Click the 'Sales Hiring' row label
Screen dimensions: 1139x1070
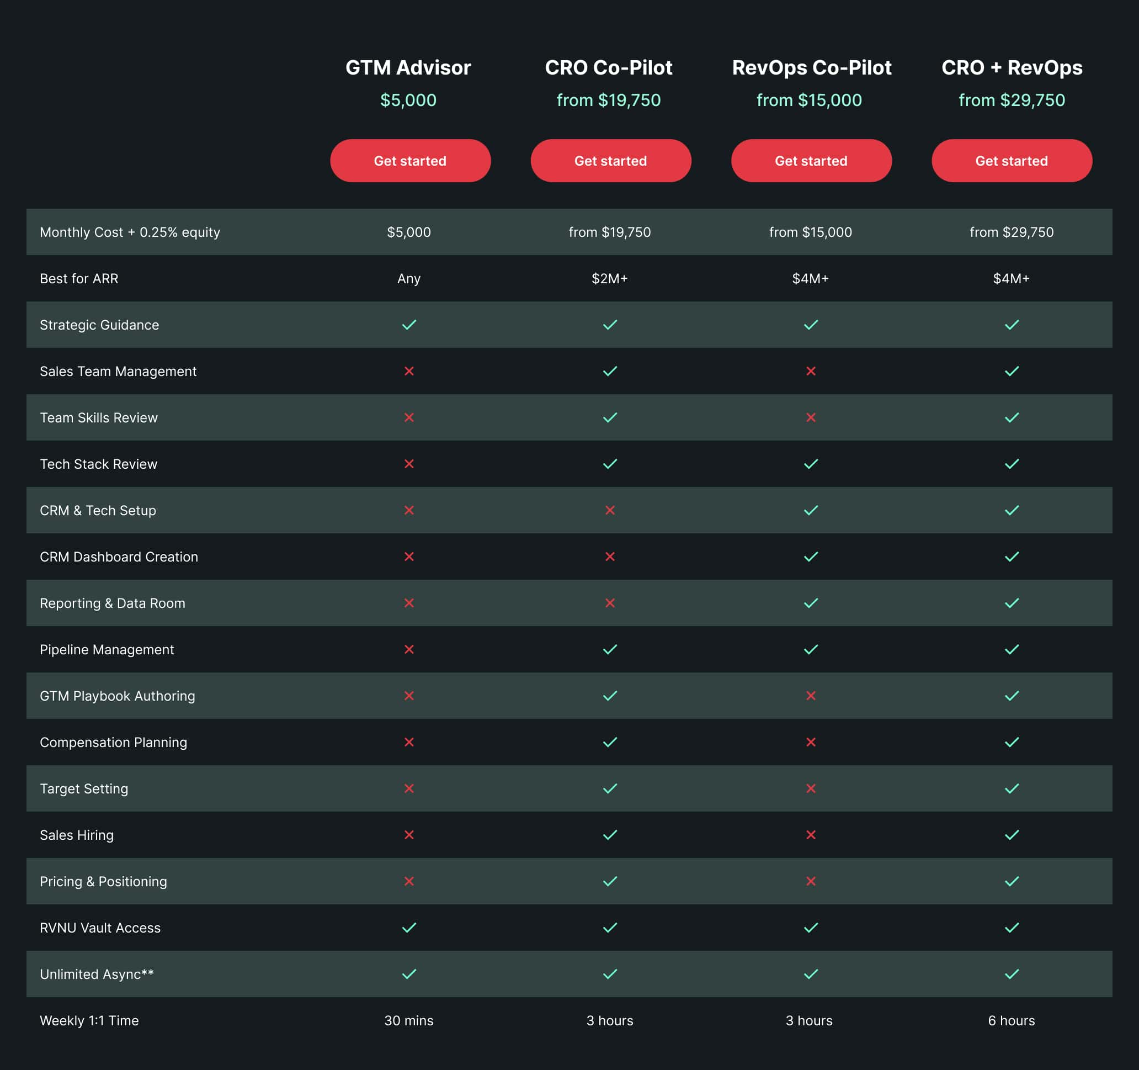[x=77, y=835]
